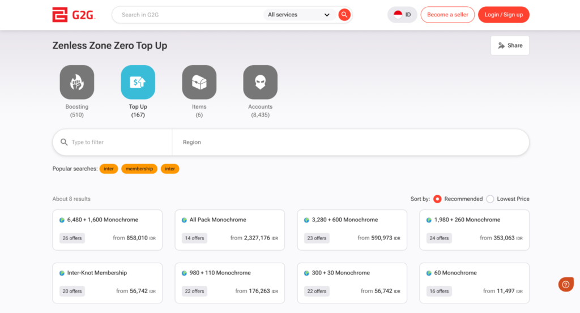This screenshot has width=580, height=313.
Task: Select the Lowest Price sort option
Action: (490, 199)
